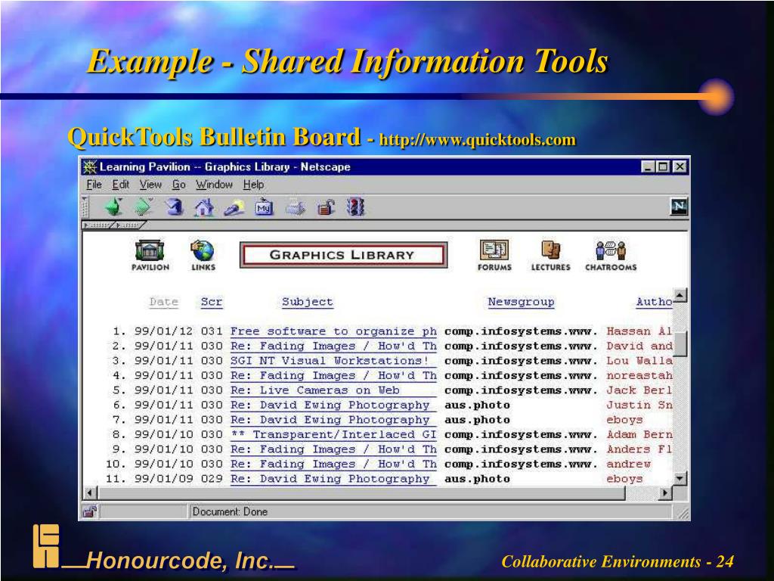774x581 pixels.
Task: Sort by the Newsgroup column link
Action: pos(521,302)
